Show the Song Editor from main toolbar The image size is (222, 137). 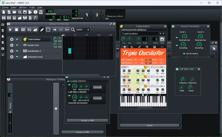click(x=4, y=18)
